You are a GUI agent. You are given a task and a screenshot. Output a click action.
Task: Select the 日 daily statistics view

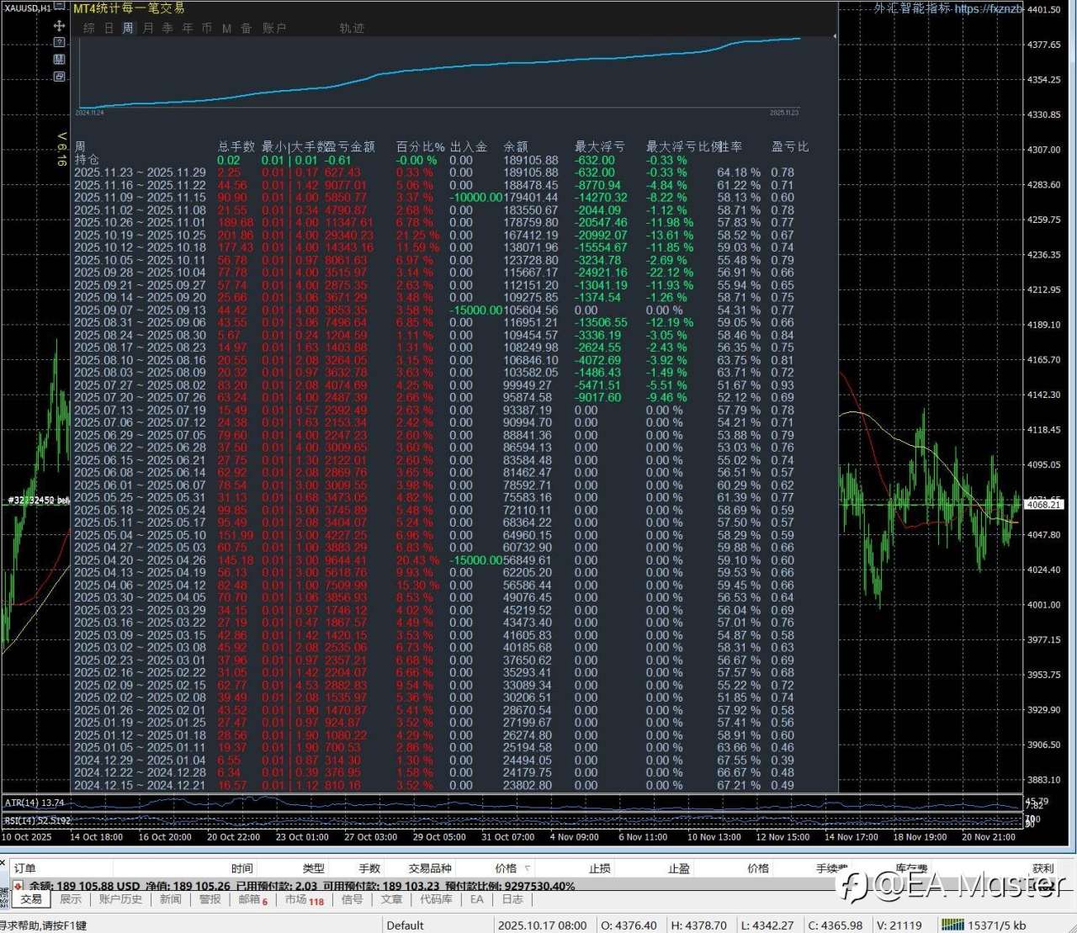coord(109,28)
